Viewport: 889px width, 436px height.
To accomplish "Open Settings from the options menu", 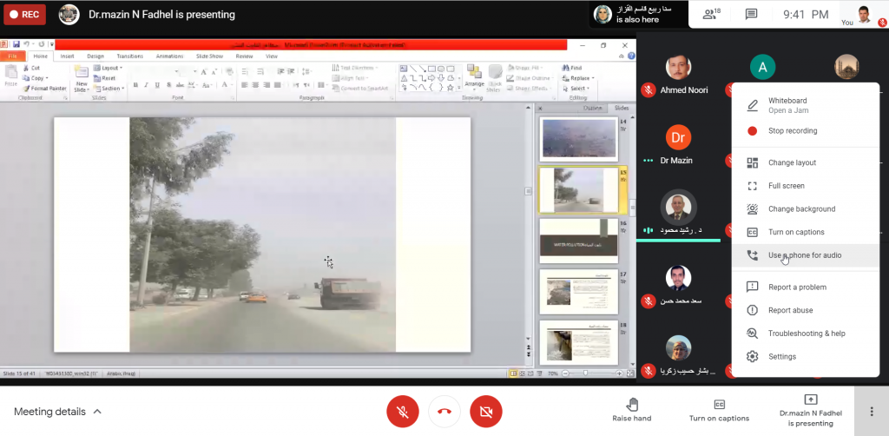I will (x=781, y=357).
